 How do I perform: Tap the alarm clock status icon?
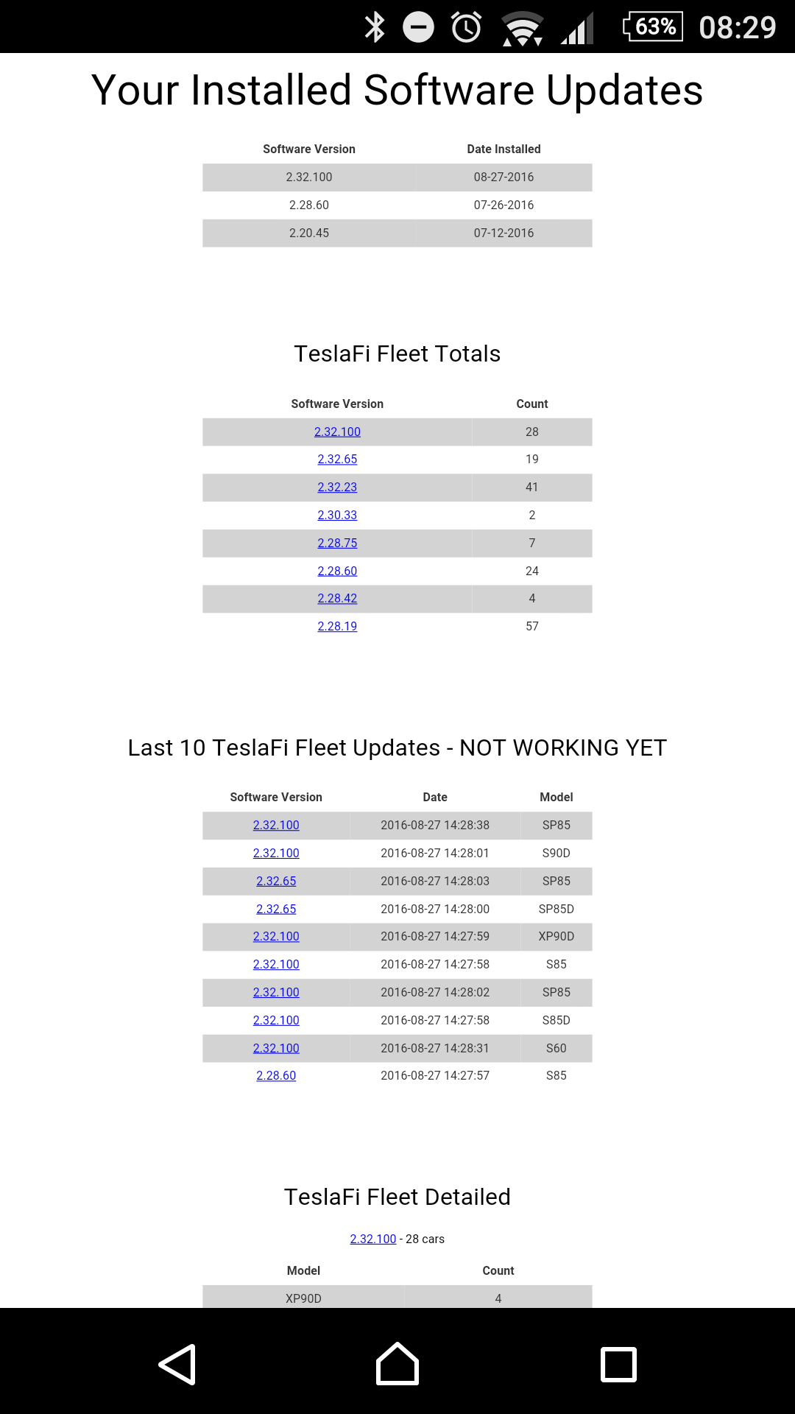[x=466, y=27]
